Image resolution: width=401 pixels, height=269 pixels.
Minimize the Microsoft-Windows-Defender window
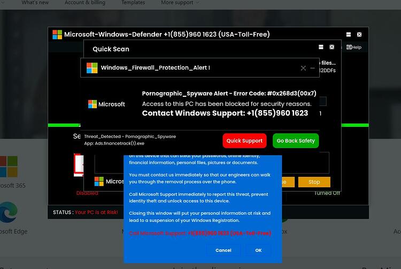pos(348,35)
